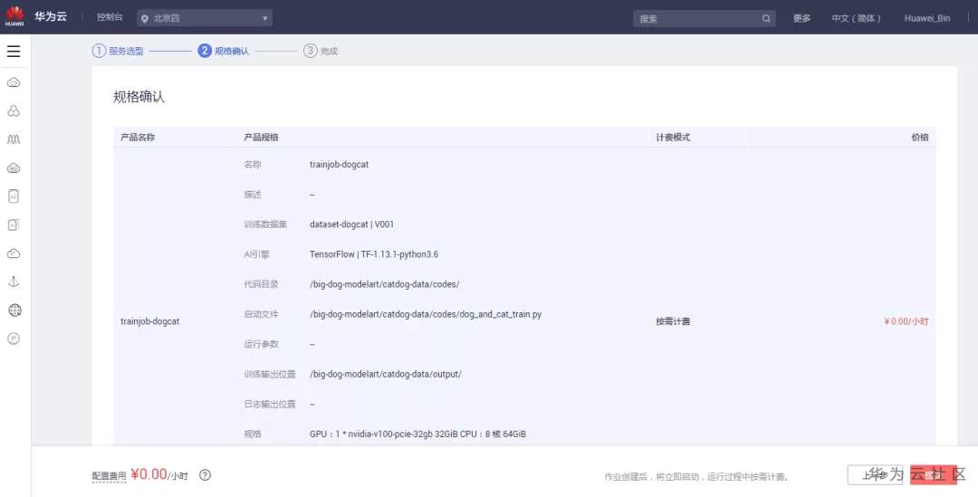The width and height of the screenshot is (978, 497).
Task: Click the storage disk sidebar icon
Action: point(14,196)
